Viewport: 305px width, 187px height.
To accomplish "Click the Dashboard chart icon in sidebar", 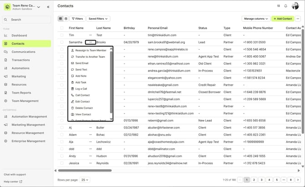I will click(5, 36).
